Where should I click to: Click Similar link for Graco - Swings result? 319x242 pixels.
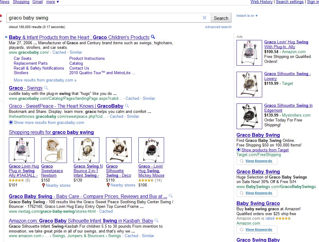[149, 98]
